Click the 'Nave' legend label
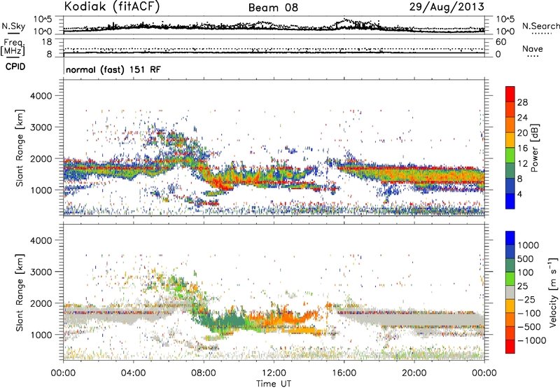 coord(533,49)
